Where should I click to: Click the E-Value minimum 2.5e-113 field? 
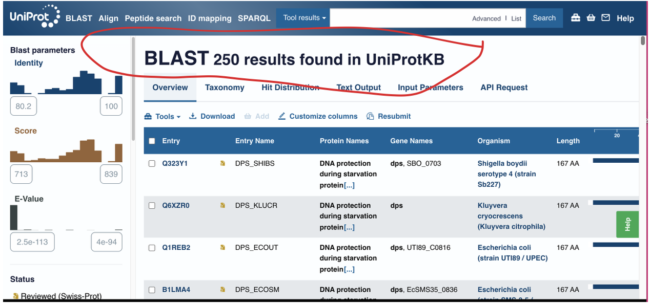(32, 242)
